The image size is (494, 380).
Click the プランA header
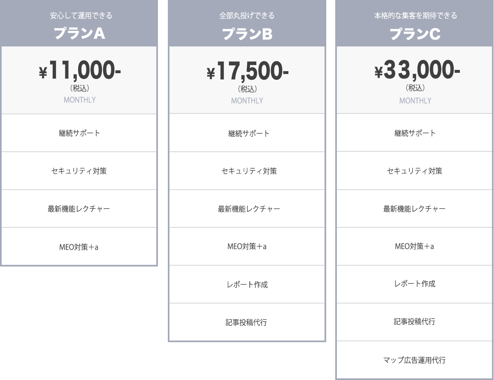pos(79,34)
